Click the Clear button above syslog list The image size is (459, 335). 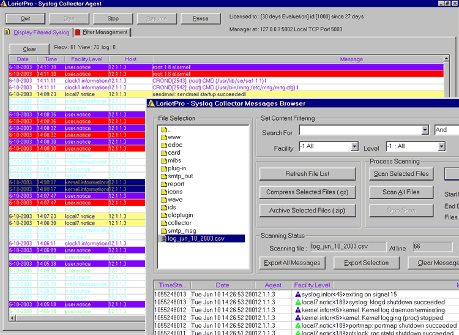(x=29, y=49)
